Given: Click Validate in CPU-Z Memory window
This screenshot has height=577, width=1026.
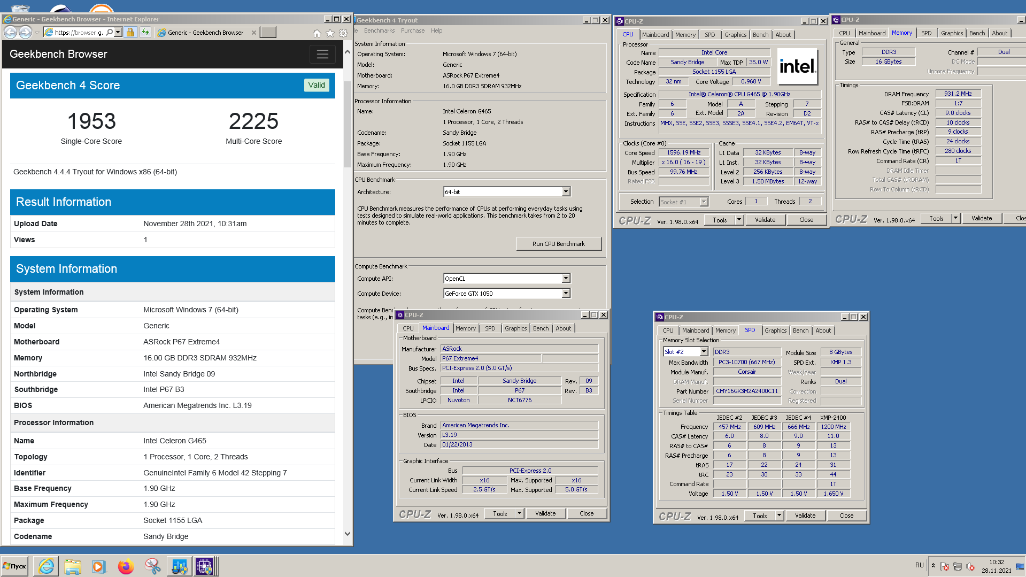Looking at the screenshot, I should coord(982,218).
